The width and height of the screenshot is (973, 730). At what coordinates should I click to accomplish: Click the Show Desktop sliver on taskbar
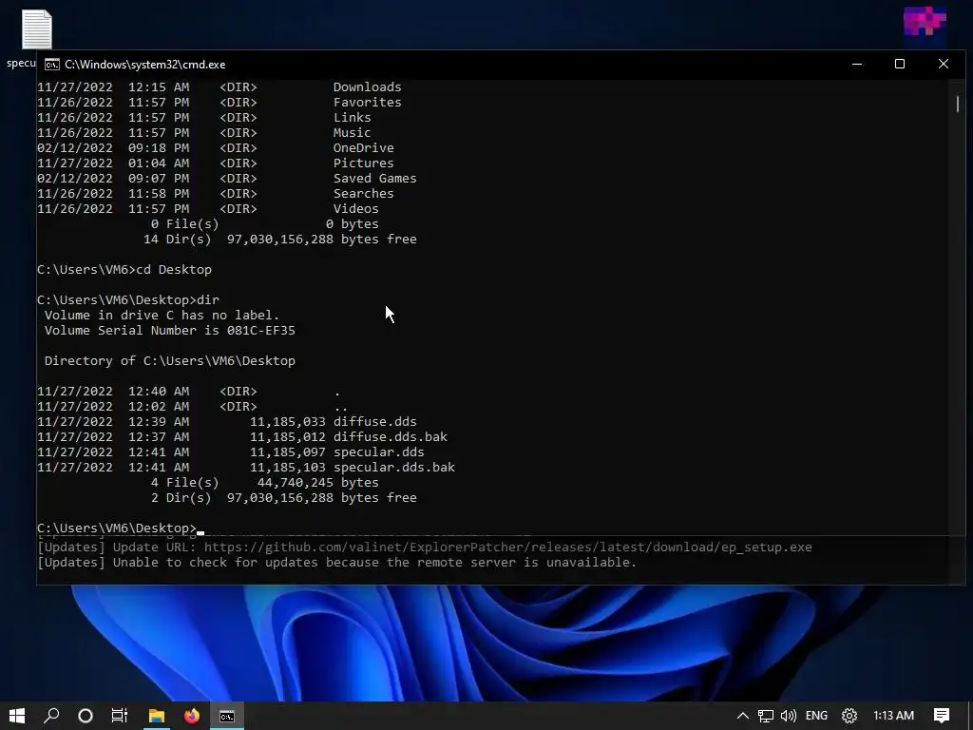coord(970,716)
